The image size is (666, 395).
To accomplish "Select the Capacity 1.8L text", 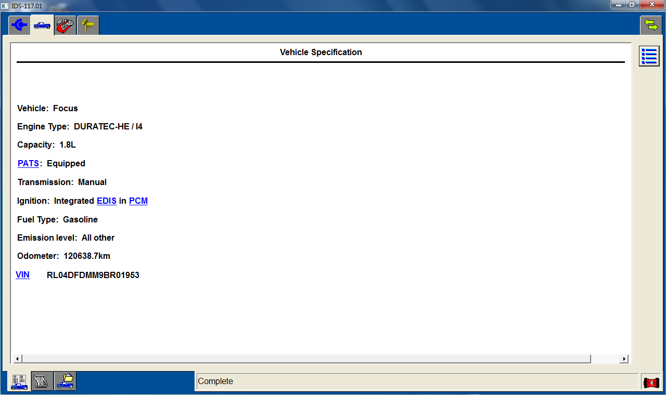I will coord(46,145).
